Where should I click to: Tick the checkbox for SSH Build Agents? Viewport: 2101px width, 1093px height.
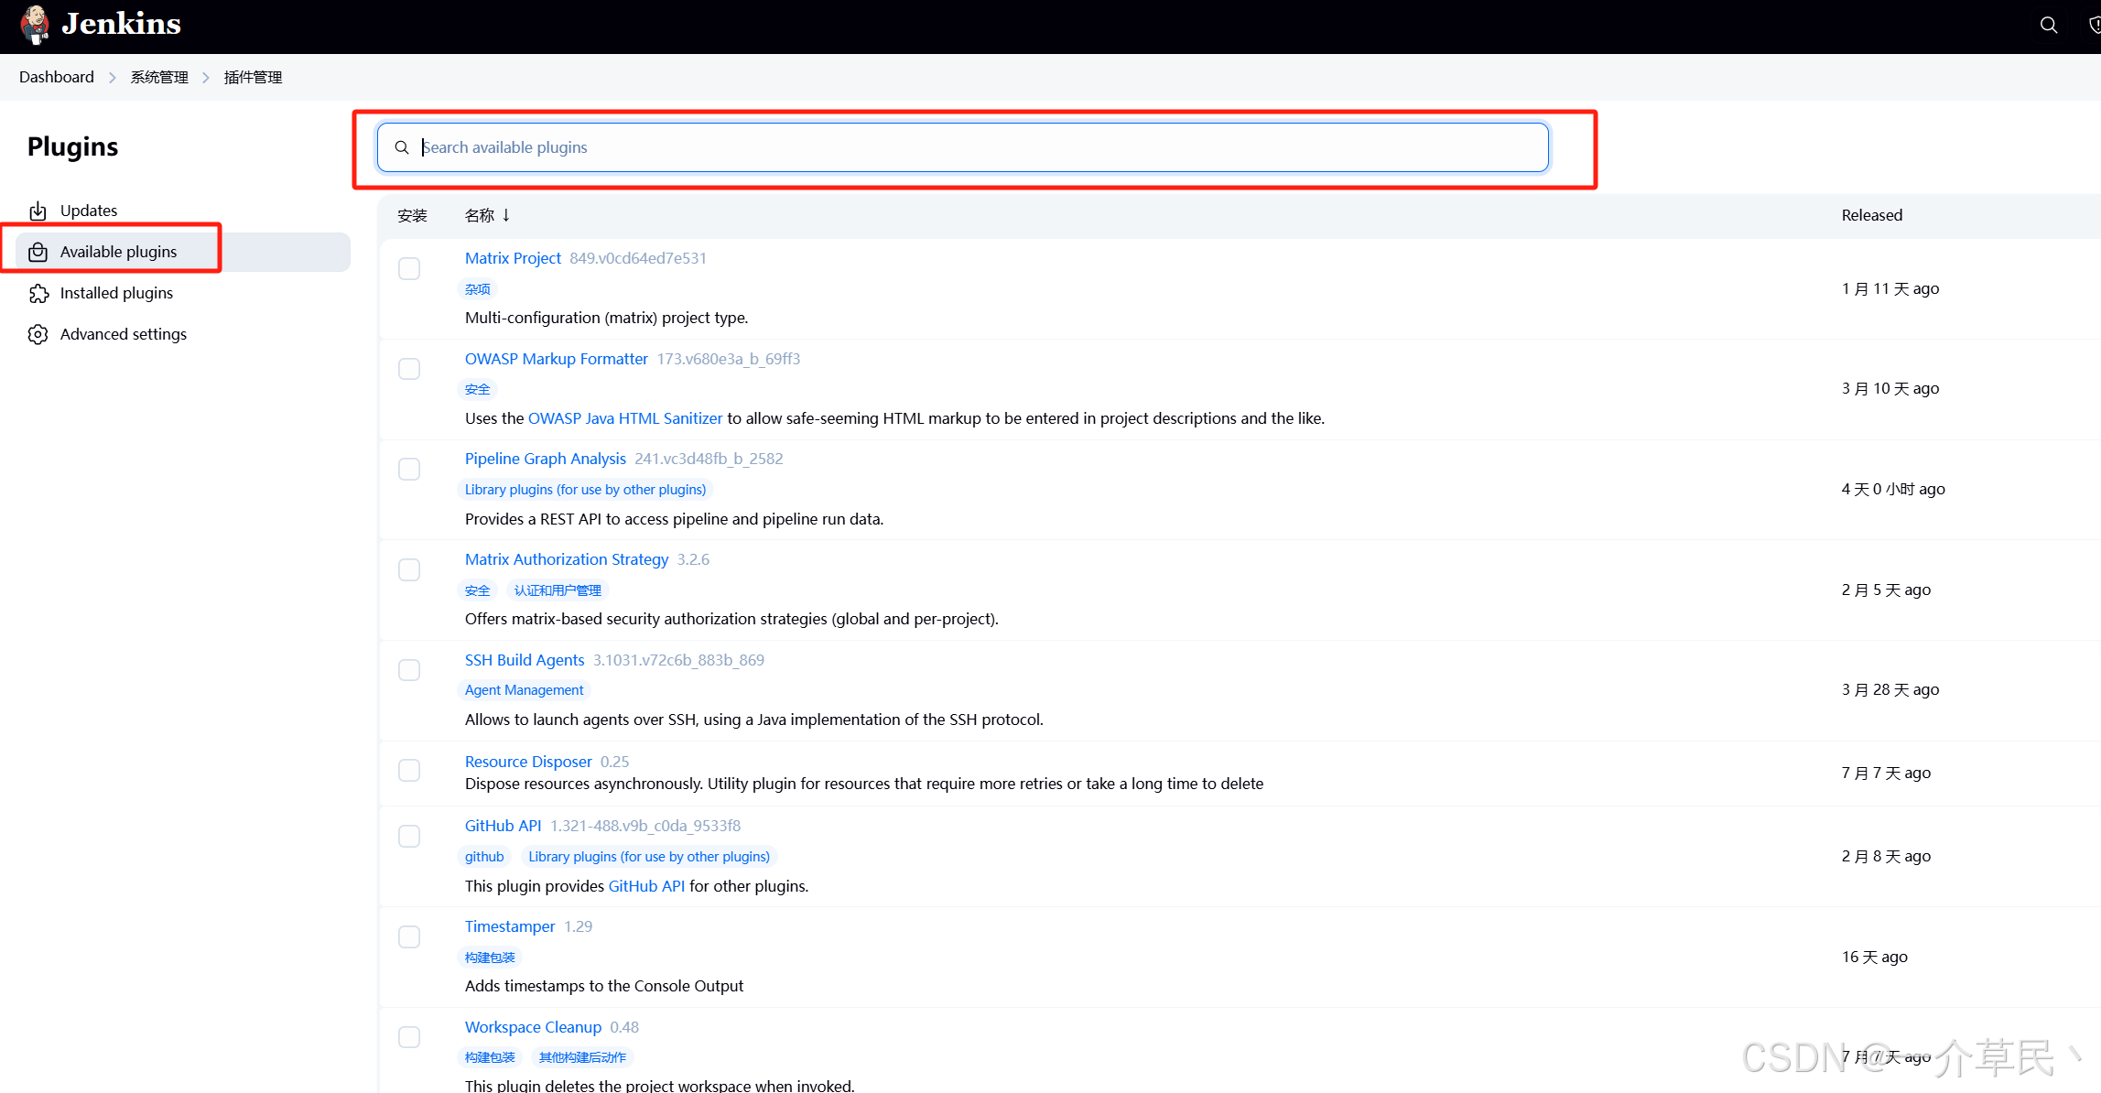pos(409,670)
